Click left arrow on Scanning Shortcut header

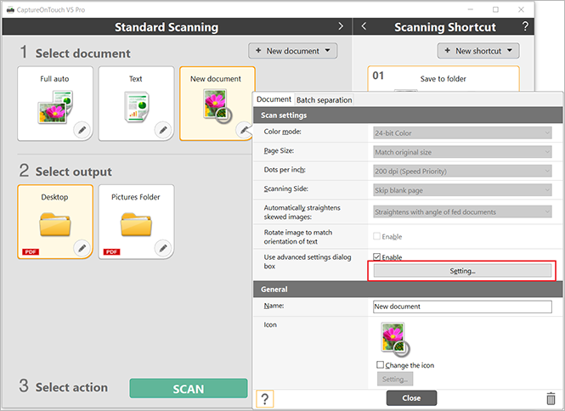pyautogui.click(x=364, y=26)
